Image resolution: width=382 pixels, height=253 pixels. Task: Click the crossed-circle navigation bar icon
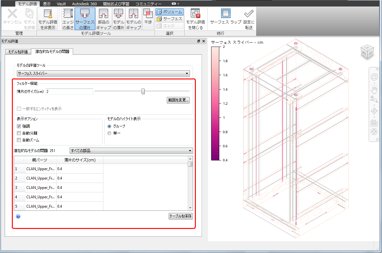pos(374,131)
